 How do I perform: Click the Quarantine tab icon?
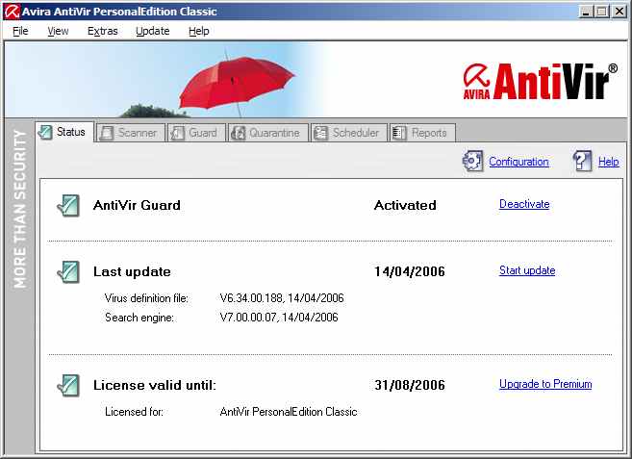click(x=238, y=133)
